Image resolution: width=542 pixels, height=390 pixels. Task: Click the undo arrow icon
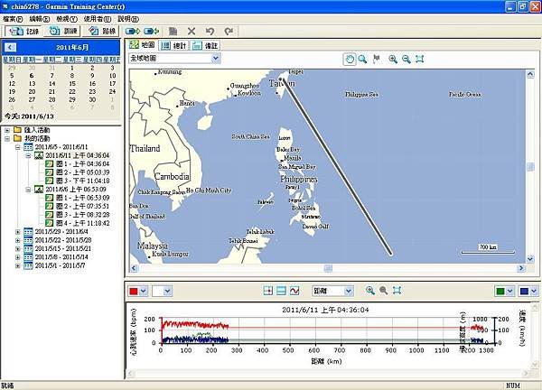pyautogui.click(x=210, y=32)
